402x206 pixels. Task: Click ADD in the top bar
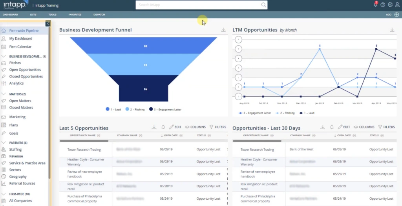[x=389, y=14]
